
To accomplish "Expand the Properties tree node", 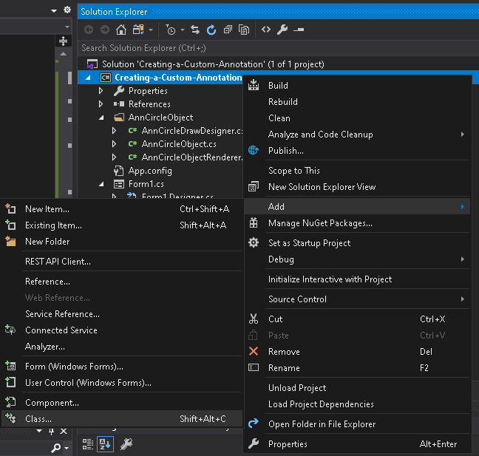I will click(x=101, y=91).
